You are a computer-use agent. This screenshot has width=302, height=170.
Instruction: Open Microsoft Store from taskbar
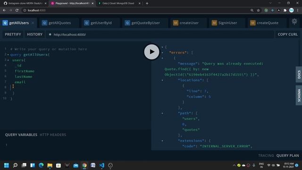coord(59,165)
